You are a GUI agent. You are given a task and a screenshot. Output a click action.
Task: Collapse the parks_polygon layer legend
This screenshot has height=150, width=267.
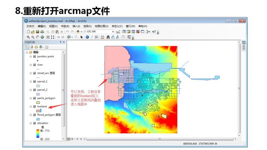(31, 98)
